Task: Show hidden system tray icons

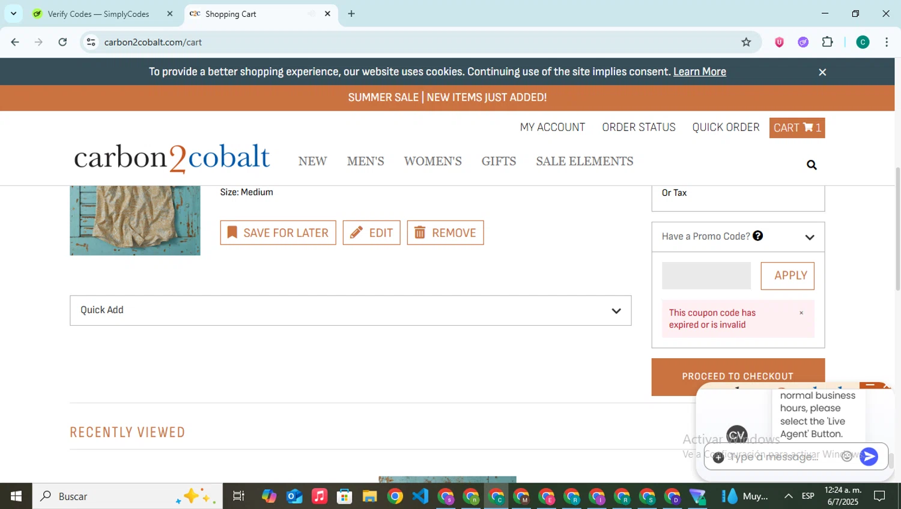Action: click(x=789, y=496)
